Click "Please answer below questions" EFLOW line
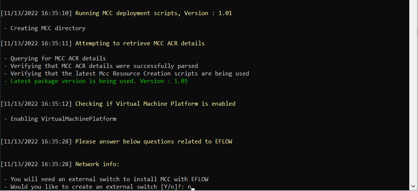Image resolution: width=418 pixels, height=191 pixels. pyautogui.click(x=153, y=142)
